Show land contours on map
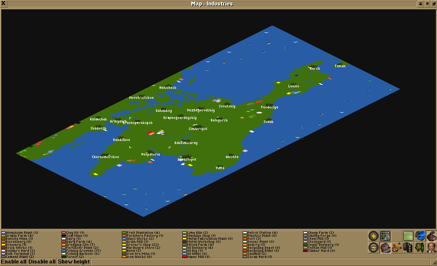 click(x=408, y=236)
